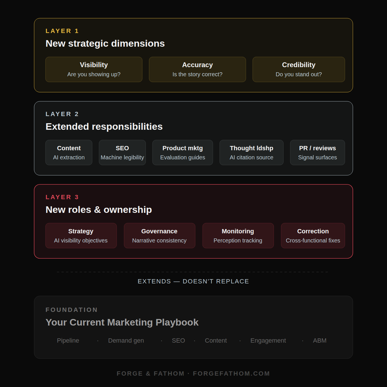Click the PR / reviews signal surfaces card
This screenshot has height=387, width=387.
coord(317,152)
